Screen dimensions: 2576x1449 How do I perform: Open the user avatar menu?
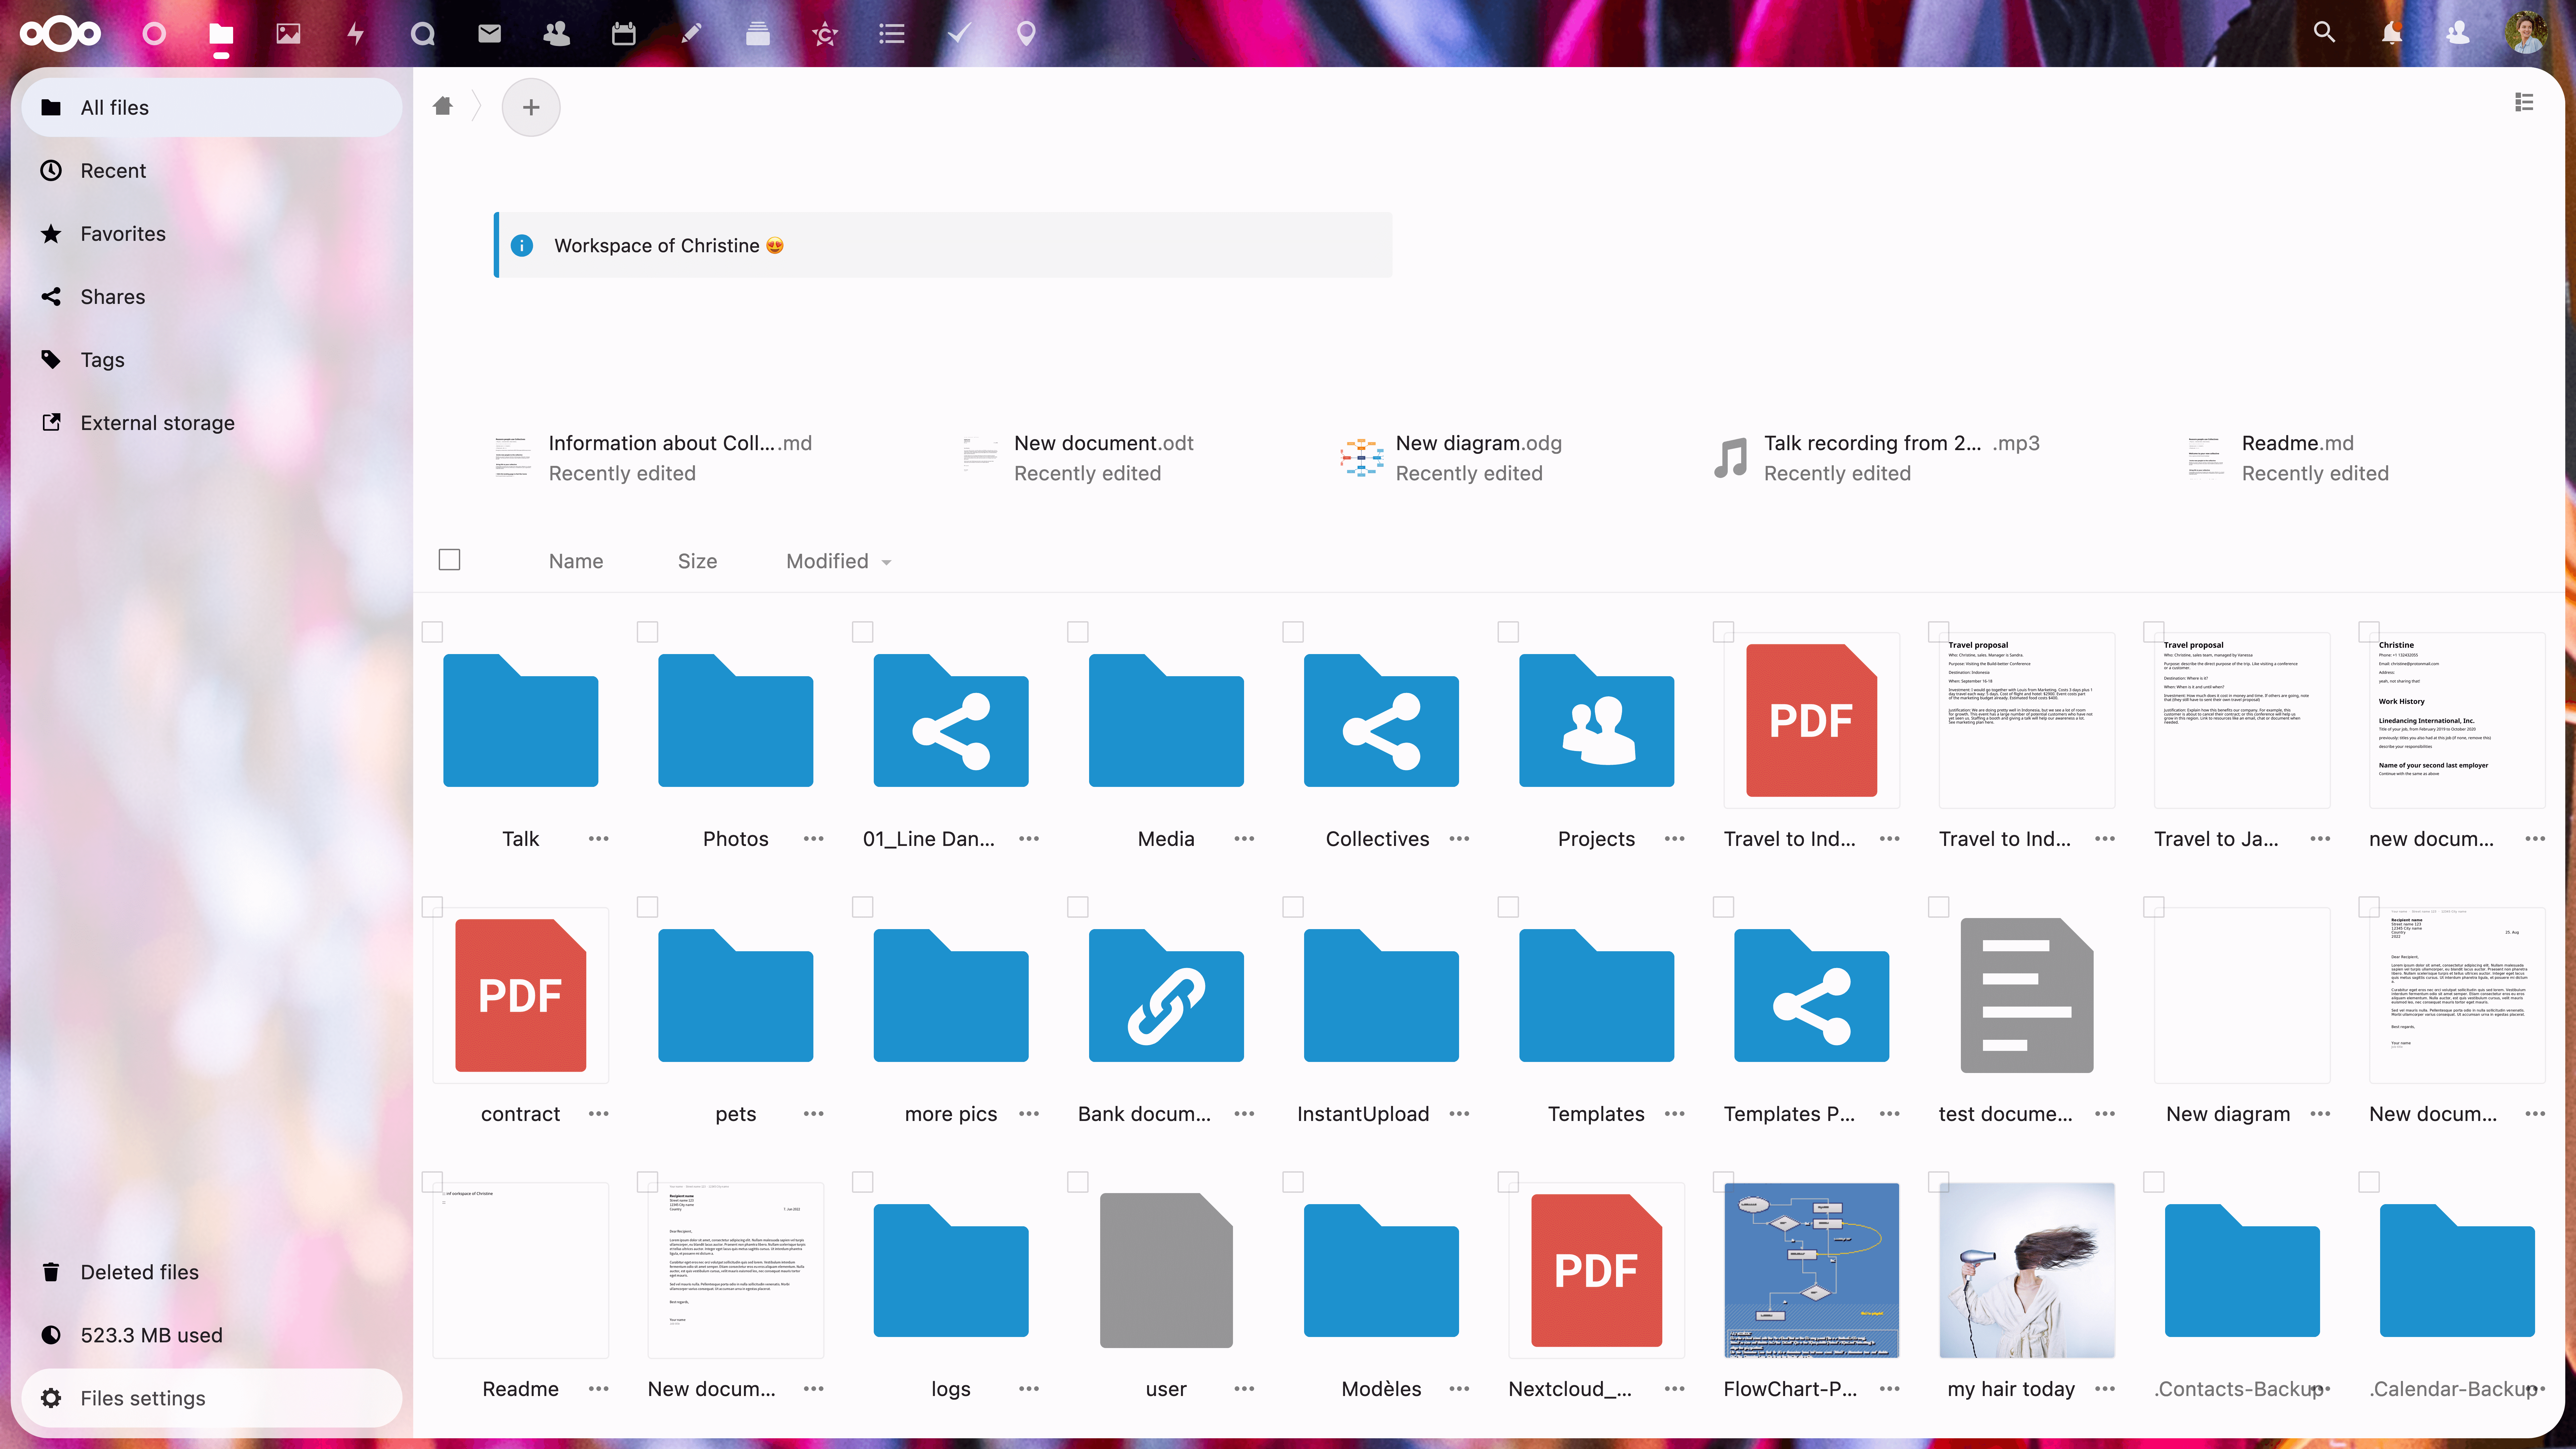tap(2526, 33)
